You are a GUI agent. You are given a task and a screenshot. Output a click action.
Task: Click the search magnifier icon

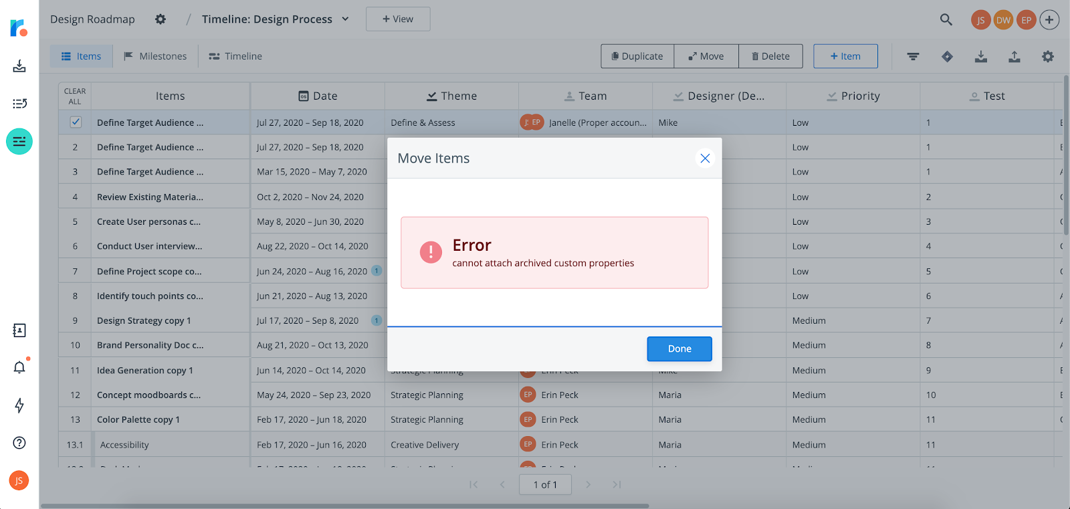[946, 19]
